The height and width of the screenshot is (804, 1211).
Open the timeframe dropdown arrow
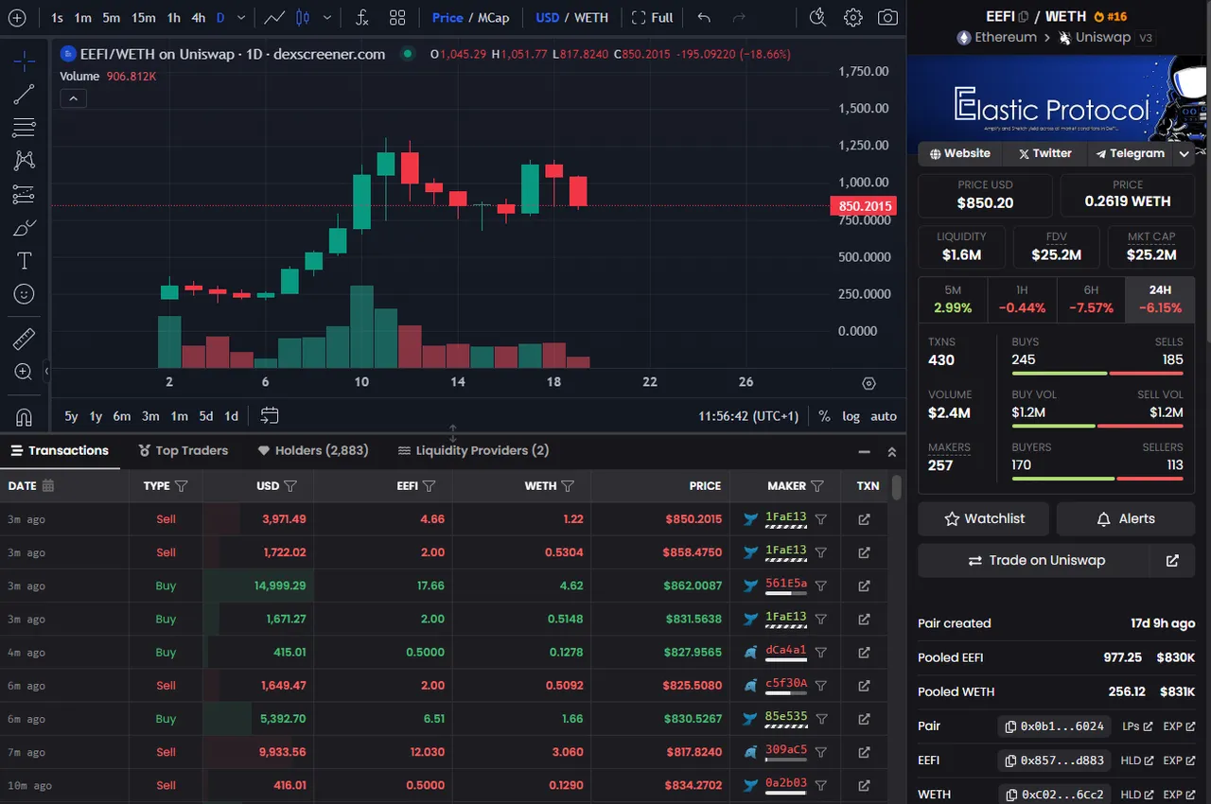coord(242,17)
